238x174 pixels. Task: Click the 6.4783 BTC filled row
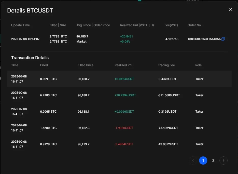pyautogui.click(x=119, y=95)
